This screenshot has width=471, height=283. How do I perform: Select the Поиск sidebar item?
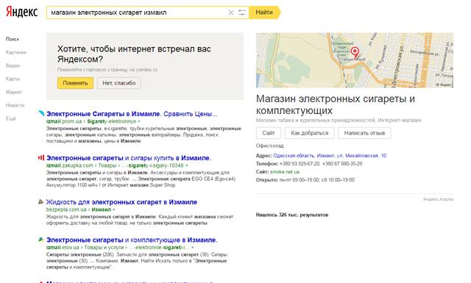(13, 39)
